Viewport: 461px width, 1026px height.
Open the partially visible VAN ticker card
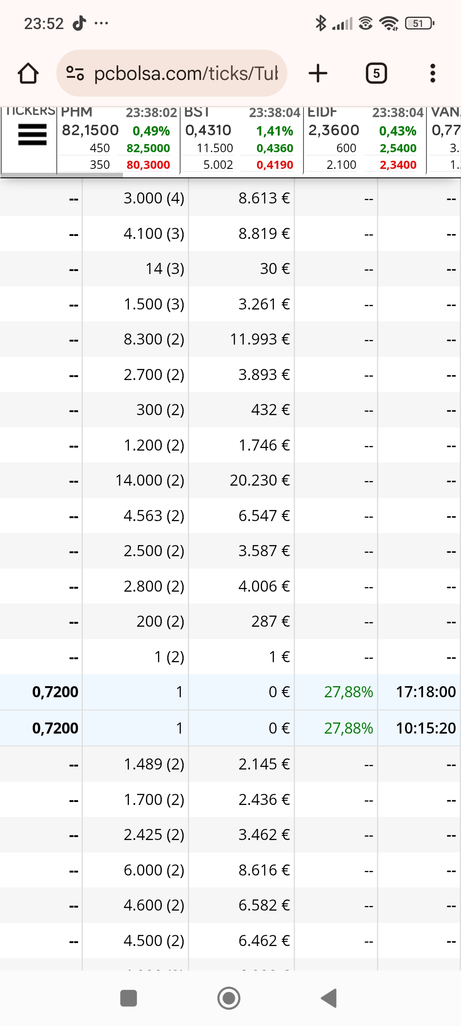point(444,139)
